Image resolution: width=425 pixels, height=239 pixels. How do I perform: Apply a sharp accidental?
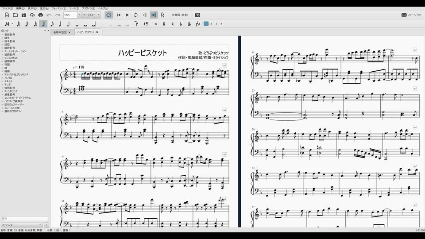pos(164,24)
